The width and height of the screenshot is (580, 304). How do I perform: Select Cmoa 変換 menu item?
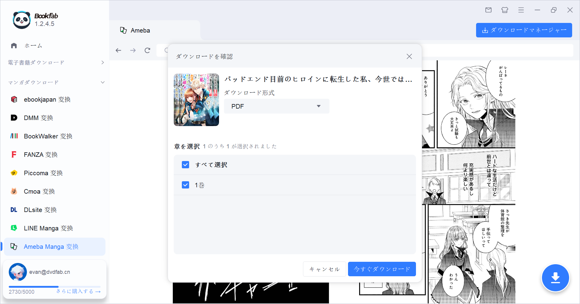point(55,191)
